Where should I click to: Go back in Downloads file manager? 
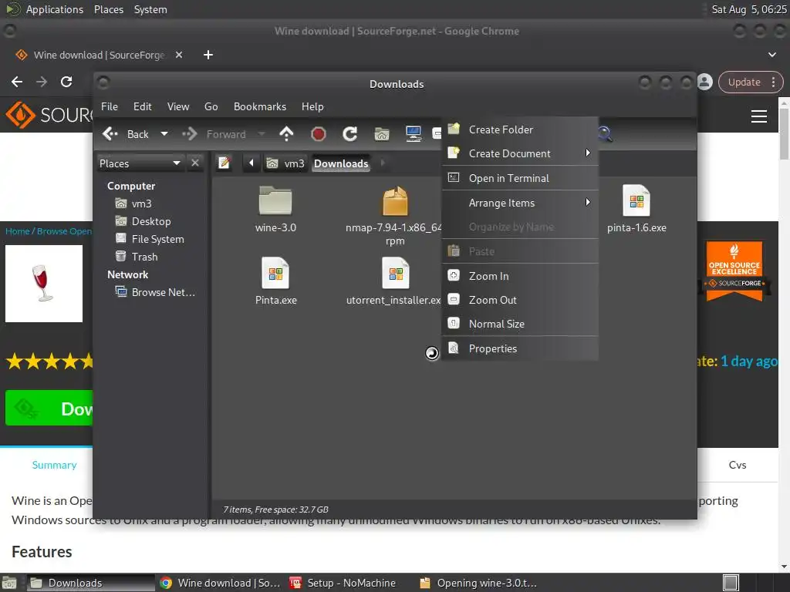(126, 134)
